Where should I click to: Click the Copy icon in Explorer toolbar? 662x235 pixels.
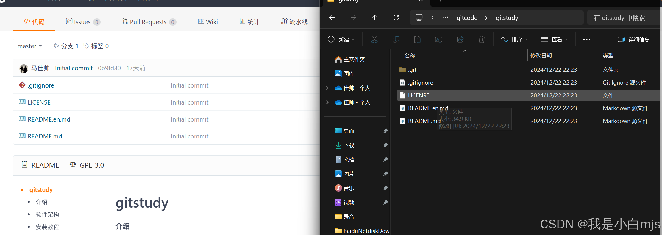click(396, 39)
